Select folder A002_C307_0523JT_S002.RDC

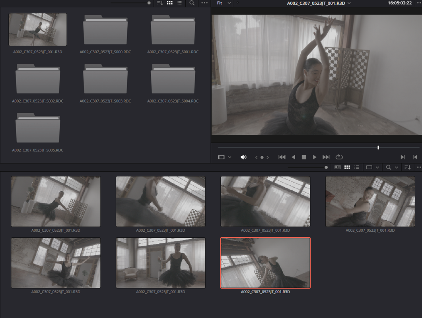pos(38,79)
